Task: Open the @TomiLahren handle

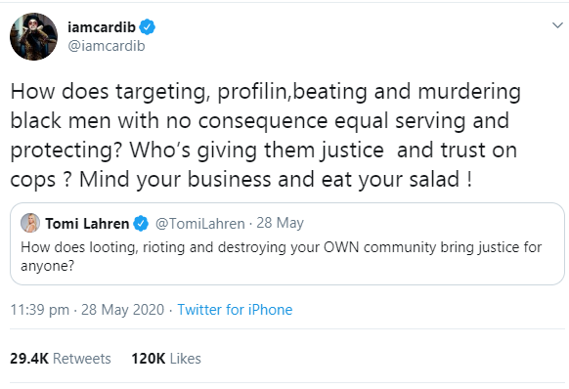Action: point(200,224)
